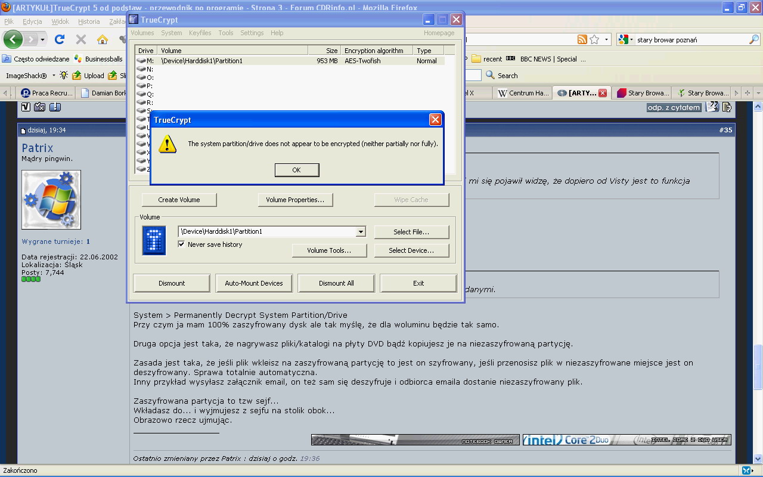Click OK in the TrueCrypt warning dialog

(297, 170)
